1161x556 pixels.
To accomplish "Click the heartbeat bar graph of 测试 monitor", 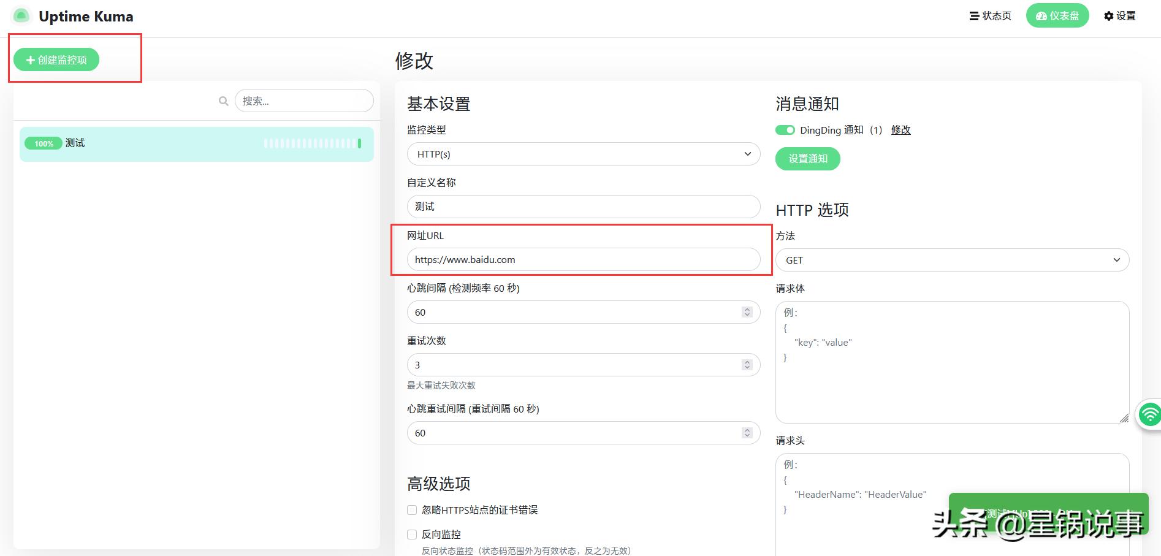I will [x=311, y=143].
